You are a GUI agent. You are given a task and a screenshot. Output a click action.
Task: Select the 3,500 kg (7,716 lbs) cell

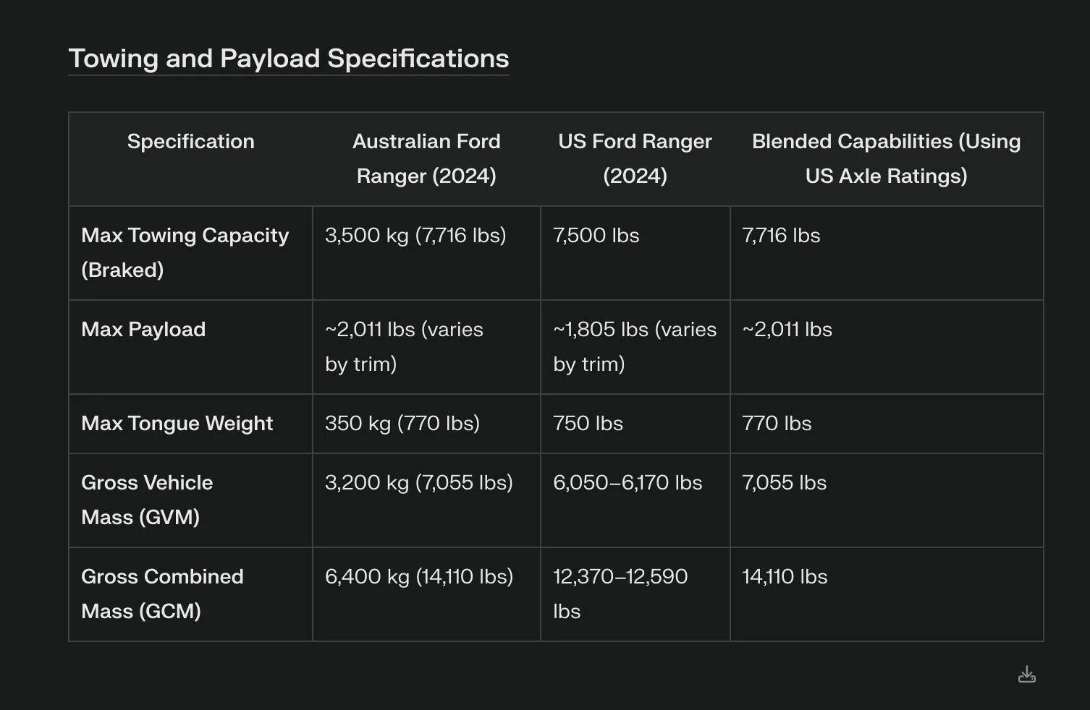tap(415, 236)
